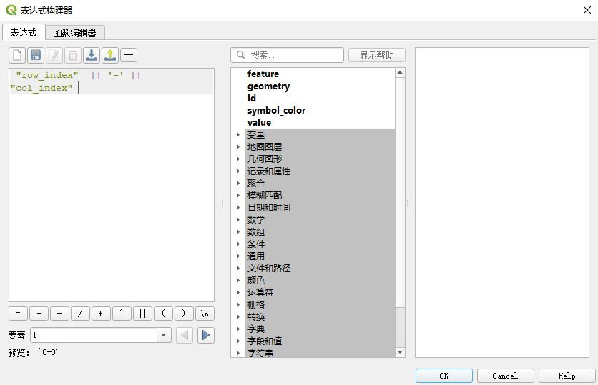Insert the string concatenation || operator
The image size is (598, 385).
tap(142, 314)
